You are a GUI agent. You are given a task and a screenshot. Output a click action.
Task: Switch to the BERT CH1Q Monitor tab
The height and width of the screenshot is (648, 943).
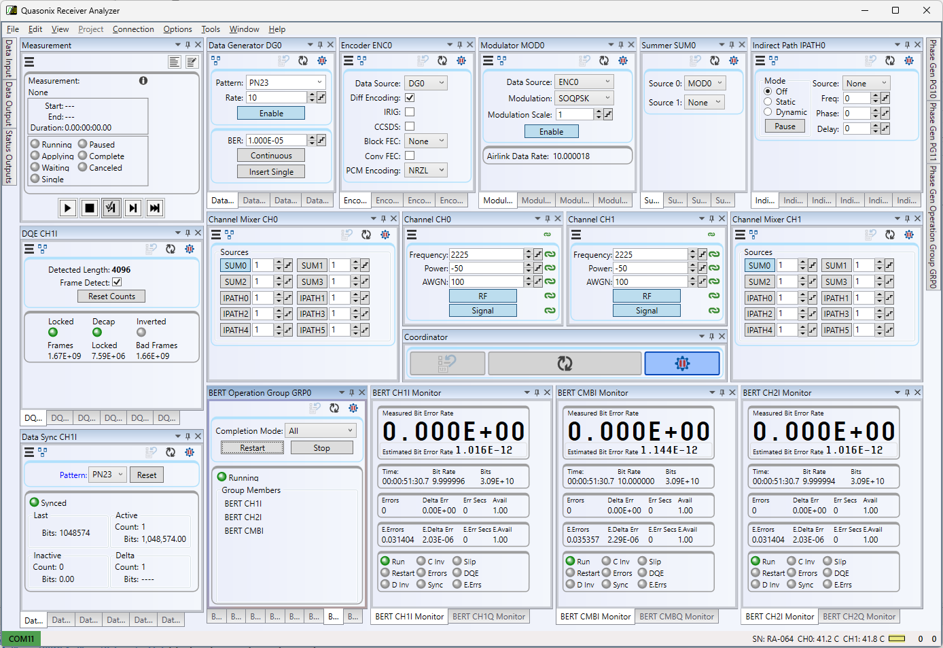click(488, 617)
